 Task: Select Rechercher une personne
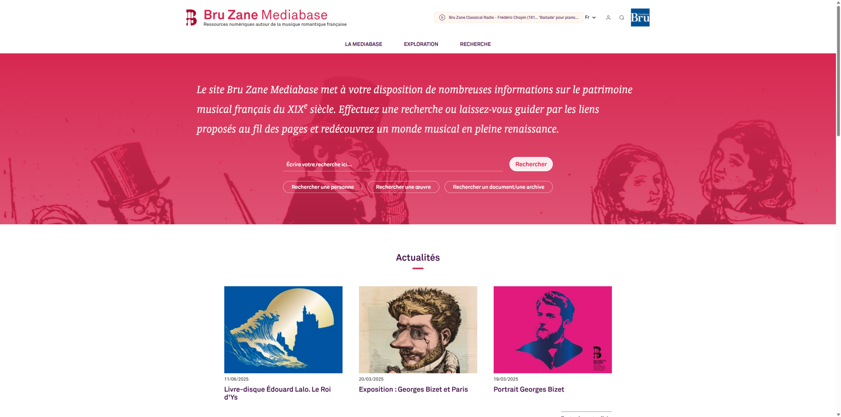point(323,187)
